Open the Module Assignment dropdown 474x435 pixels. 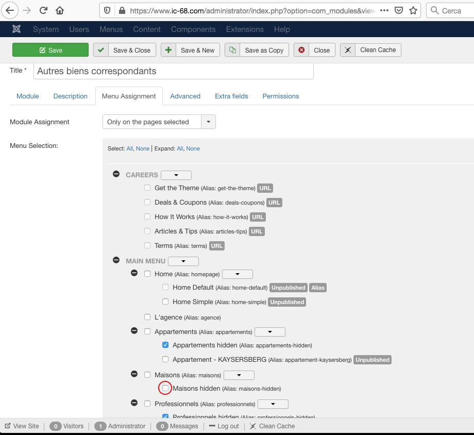click(x=159, y=122)
